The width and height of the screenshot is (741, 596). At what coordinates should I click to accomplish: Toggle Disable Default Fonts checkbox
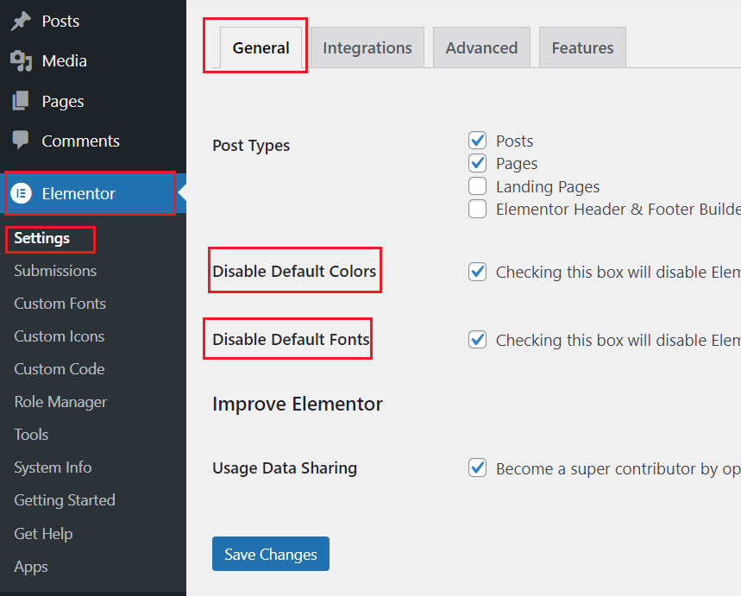477,340
